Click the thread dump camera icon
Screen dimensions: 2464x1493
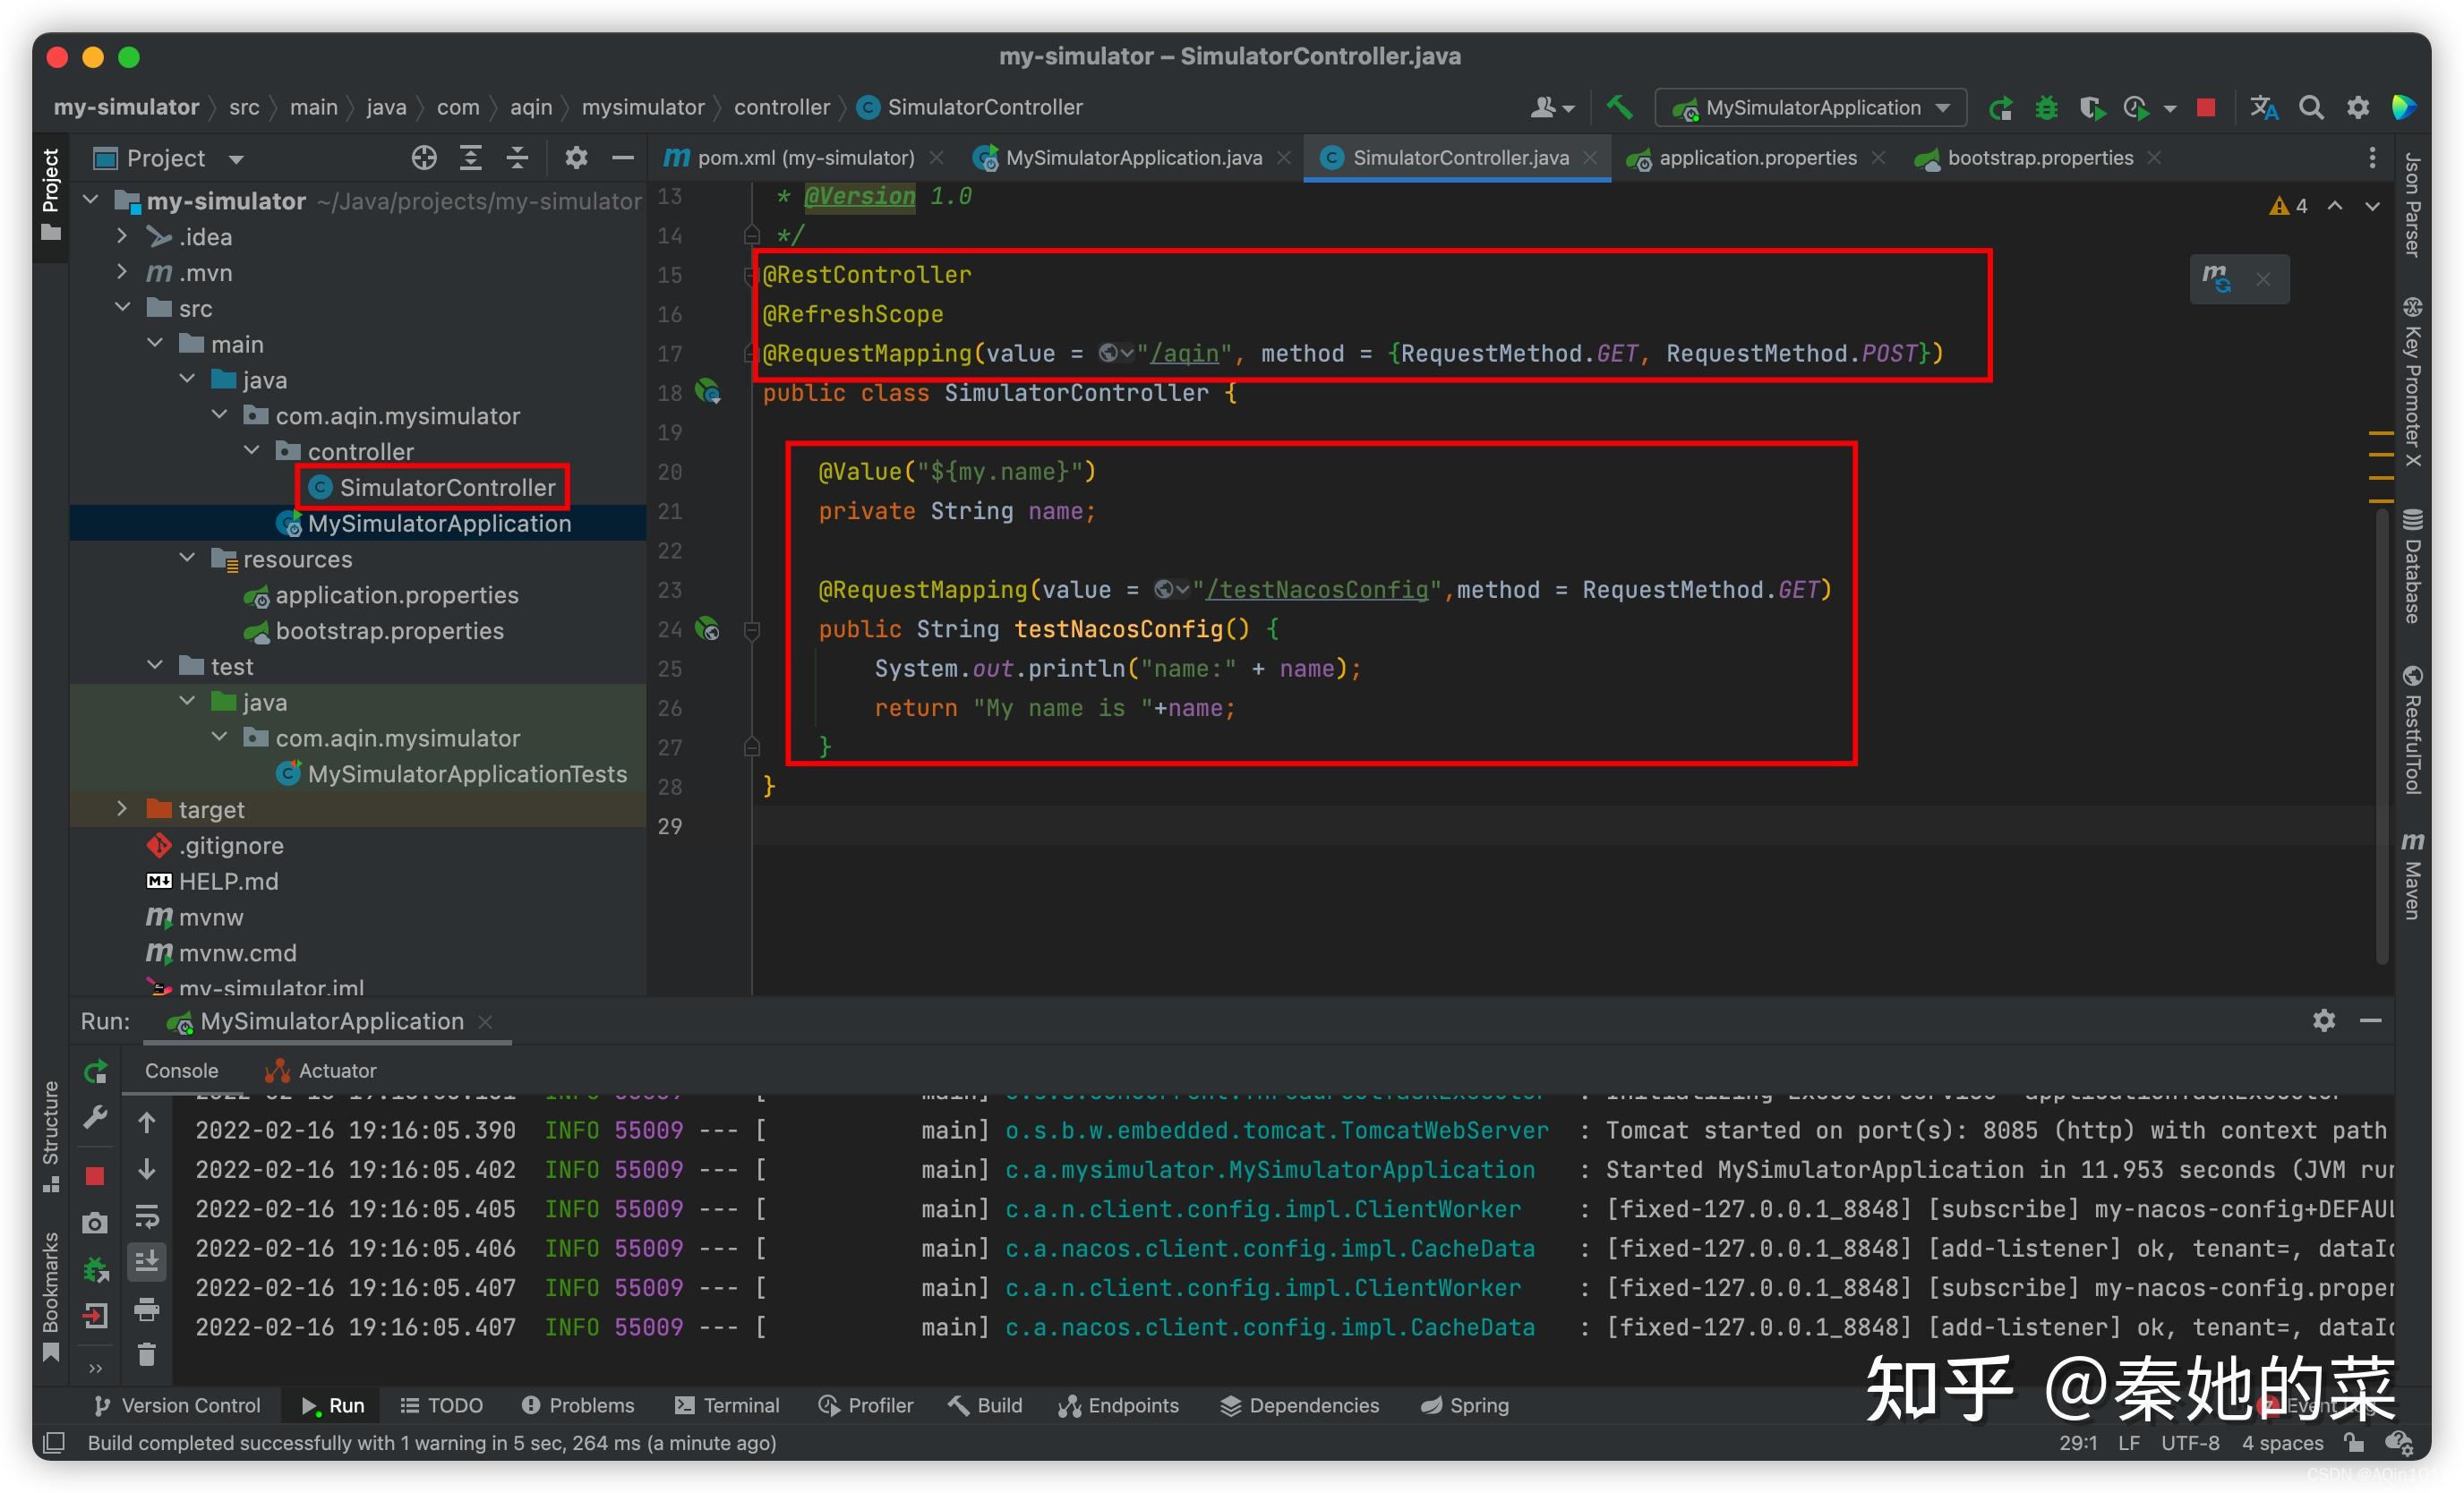[96, 1222]
